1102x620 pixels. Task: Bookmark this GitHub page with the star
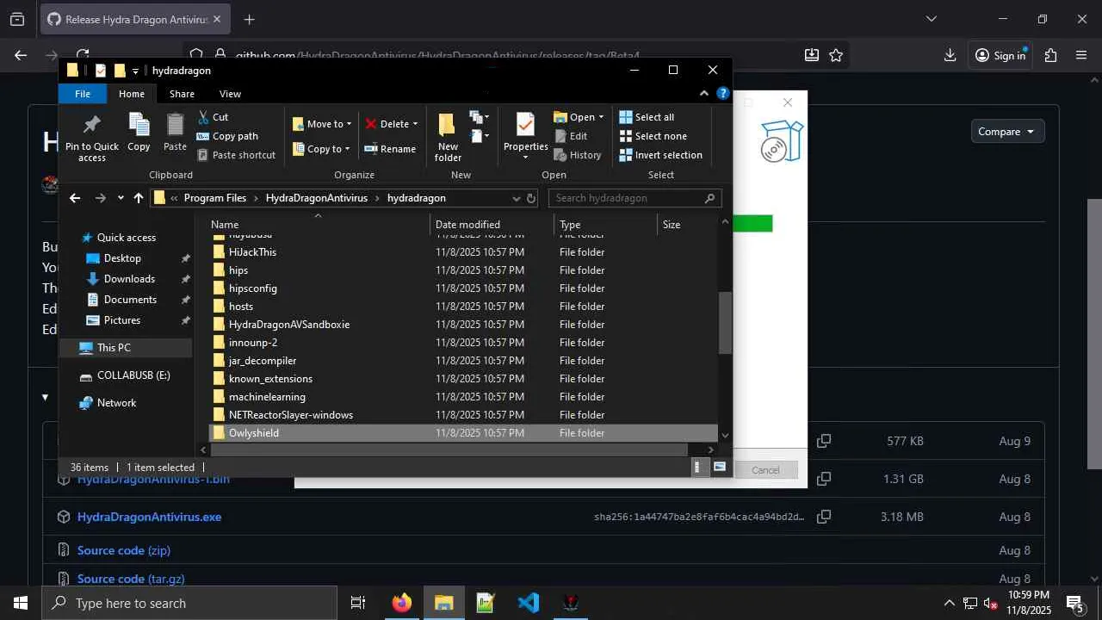(836, 55)
